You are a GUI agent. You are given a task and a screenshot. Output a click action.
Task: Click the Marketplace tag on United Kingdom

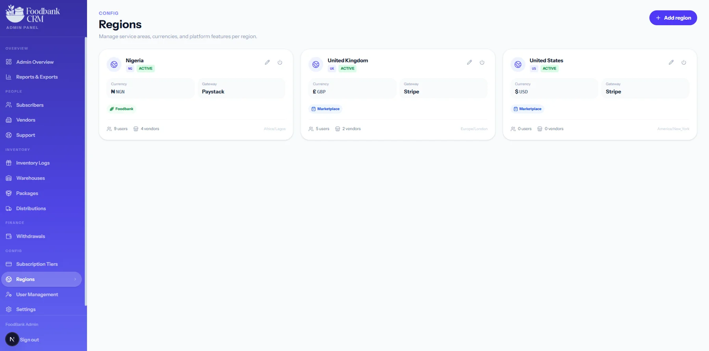[325, 109]
